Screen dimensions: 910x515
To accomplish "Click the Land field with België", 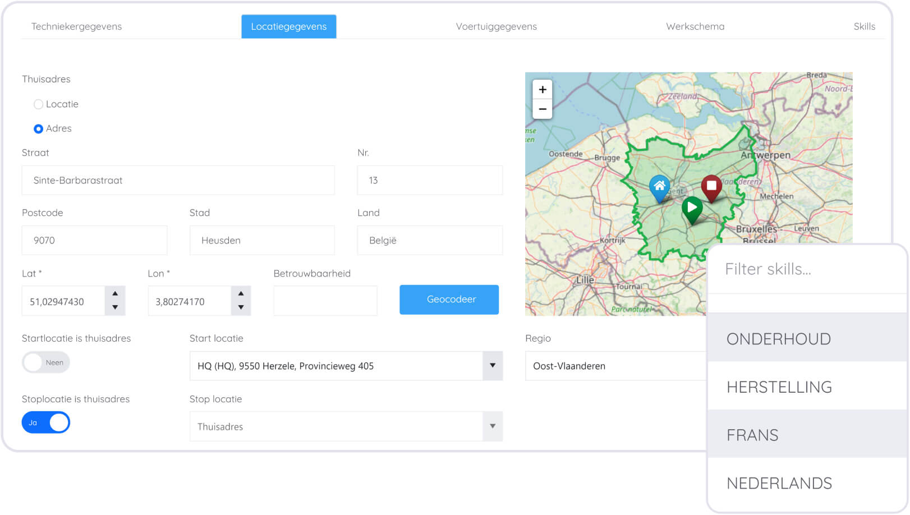I will 430,240.
